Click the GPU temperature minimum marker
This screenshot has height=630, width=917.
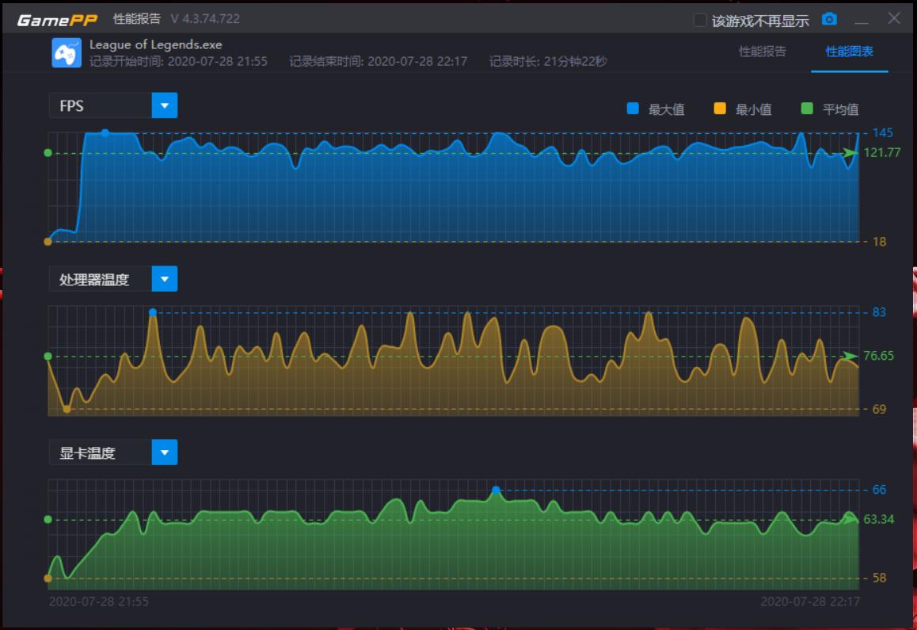tap(48, 578)
